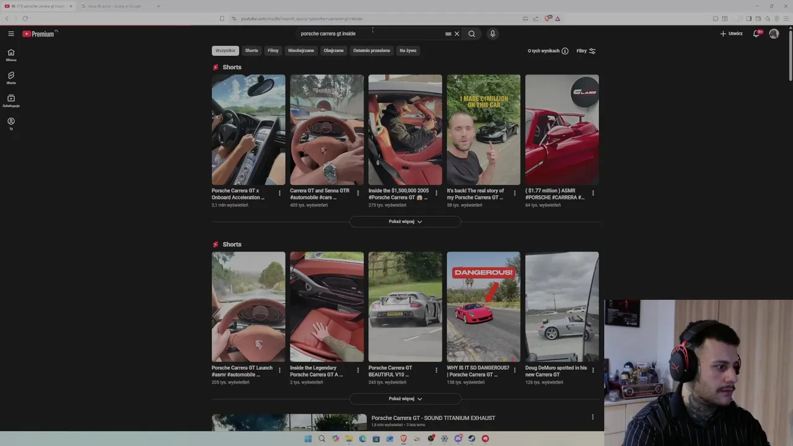Open options menu for Carrera GT Launch short
Image resolution: width=793 pixels, height=446 pixels.
tap(279, 370)
